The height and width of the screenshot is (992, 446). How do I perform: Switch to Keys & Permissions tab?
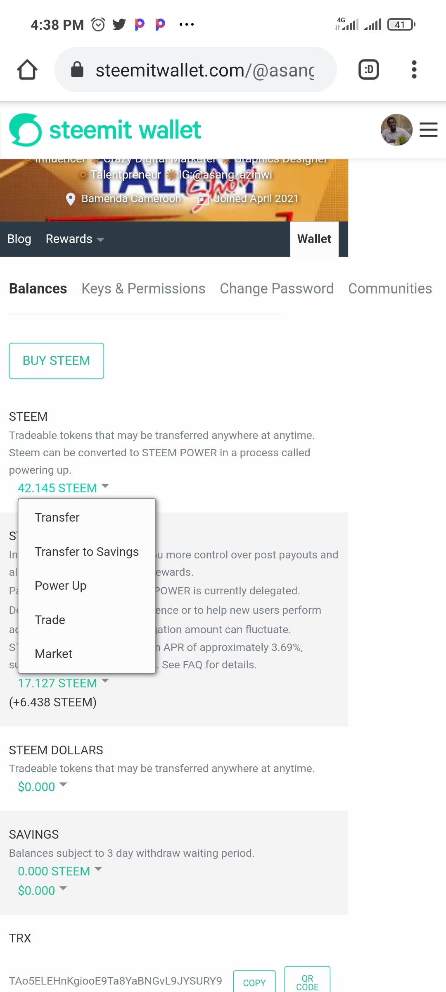click(x=143, y=289)
